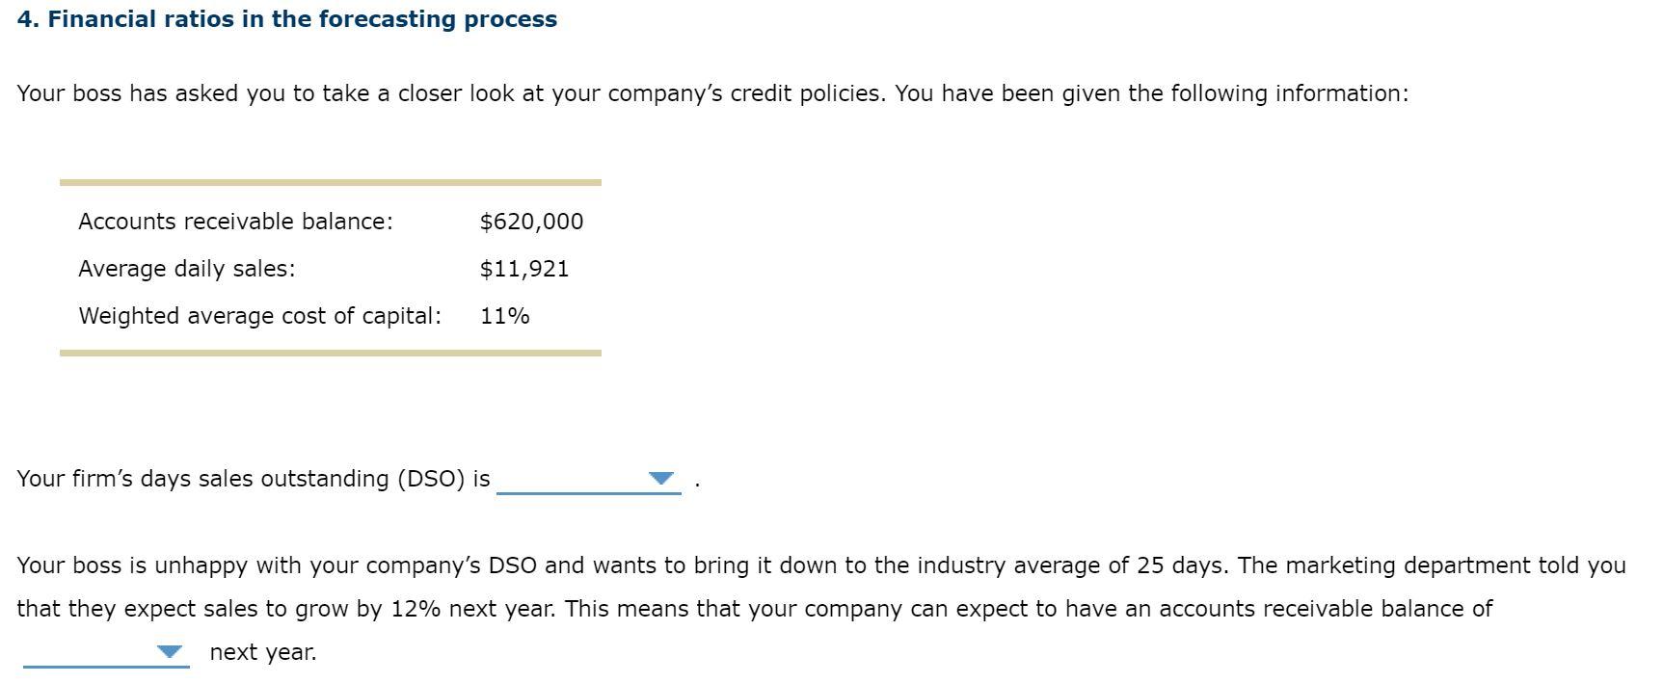1663x683 pixels.
Task: Click the top border of the data table
Action: [x=330, y=181]
